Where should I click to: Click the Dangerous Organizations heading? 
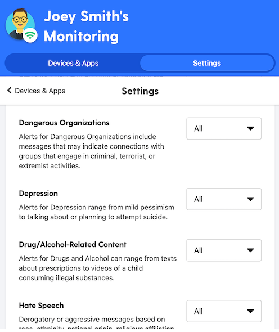[64, 123]
